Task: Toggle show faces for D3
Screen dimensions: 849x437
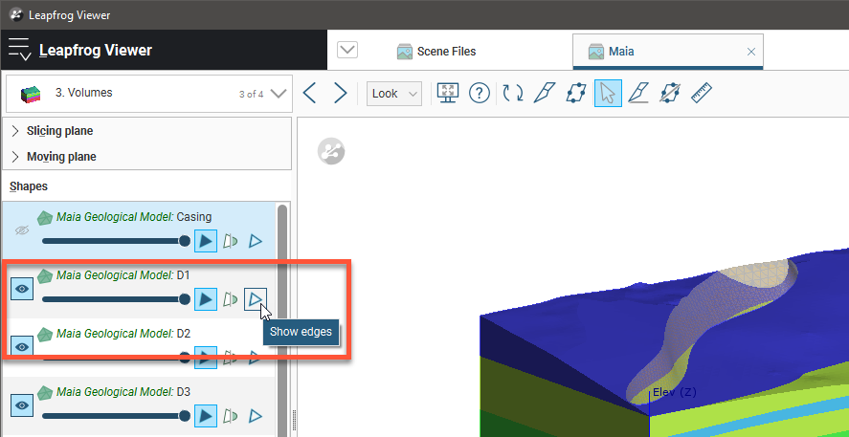Action: tap(206, 415)
